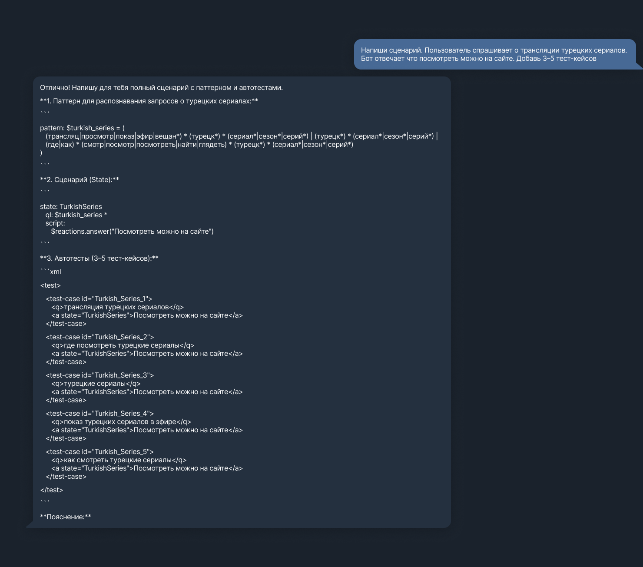
Task: Click the test-case 'Turkish_Series_1' opening tag
Action: (99, 299)
